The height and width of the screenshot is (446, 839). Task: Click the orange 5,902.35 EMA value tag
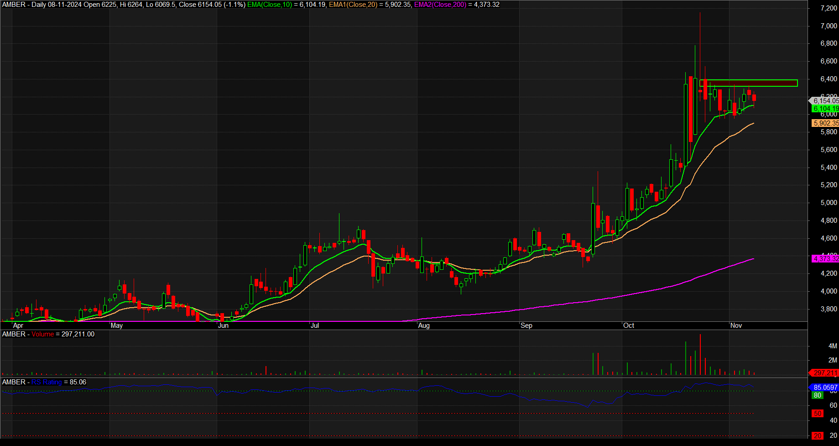[x=825, y=123]
